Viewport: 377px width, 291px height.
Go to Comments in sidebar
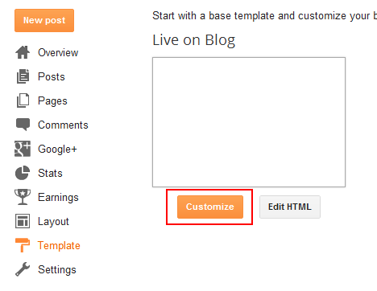click(x=63, y=125)
